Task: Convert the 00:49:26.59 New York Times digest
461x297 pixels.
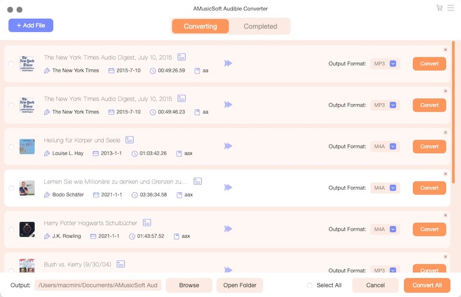Action: (x=429, y=63)
